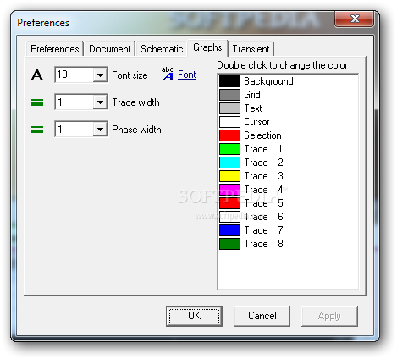Click the Cancel button

click(x=262, y=316)
